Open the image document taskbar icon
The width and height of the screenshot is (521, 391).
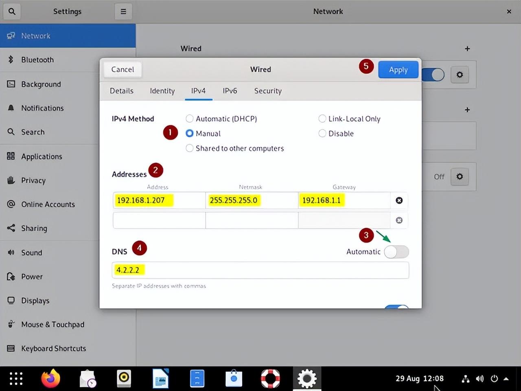click(x=160, y=378)
